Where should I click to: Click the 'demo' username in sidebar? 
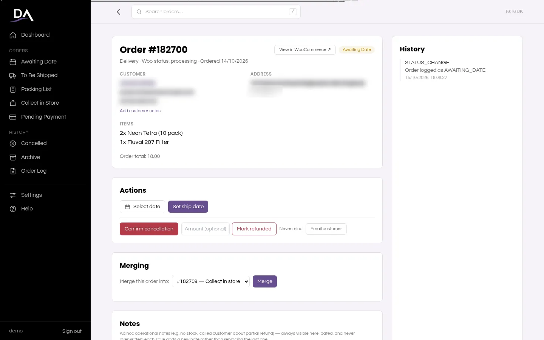coord(16,331)
